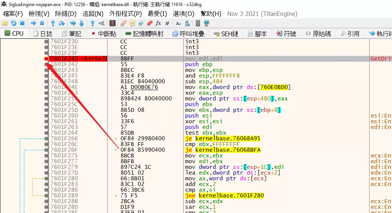This screenshot has width=392, height=213.
Task: Show functions with the fx icon
Action: click(x=159, y=24)
